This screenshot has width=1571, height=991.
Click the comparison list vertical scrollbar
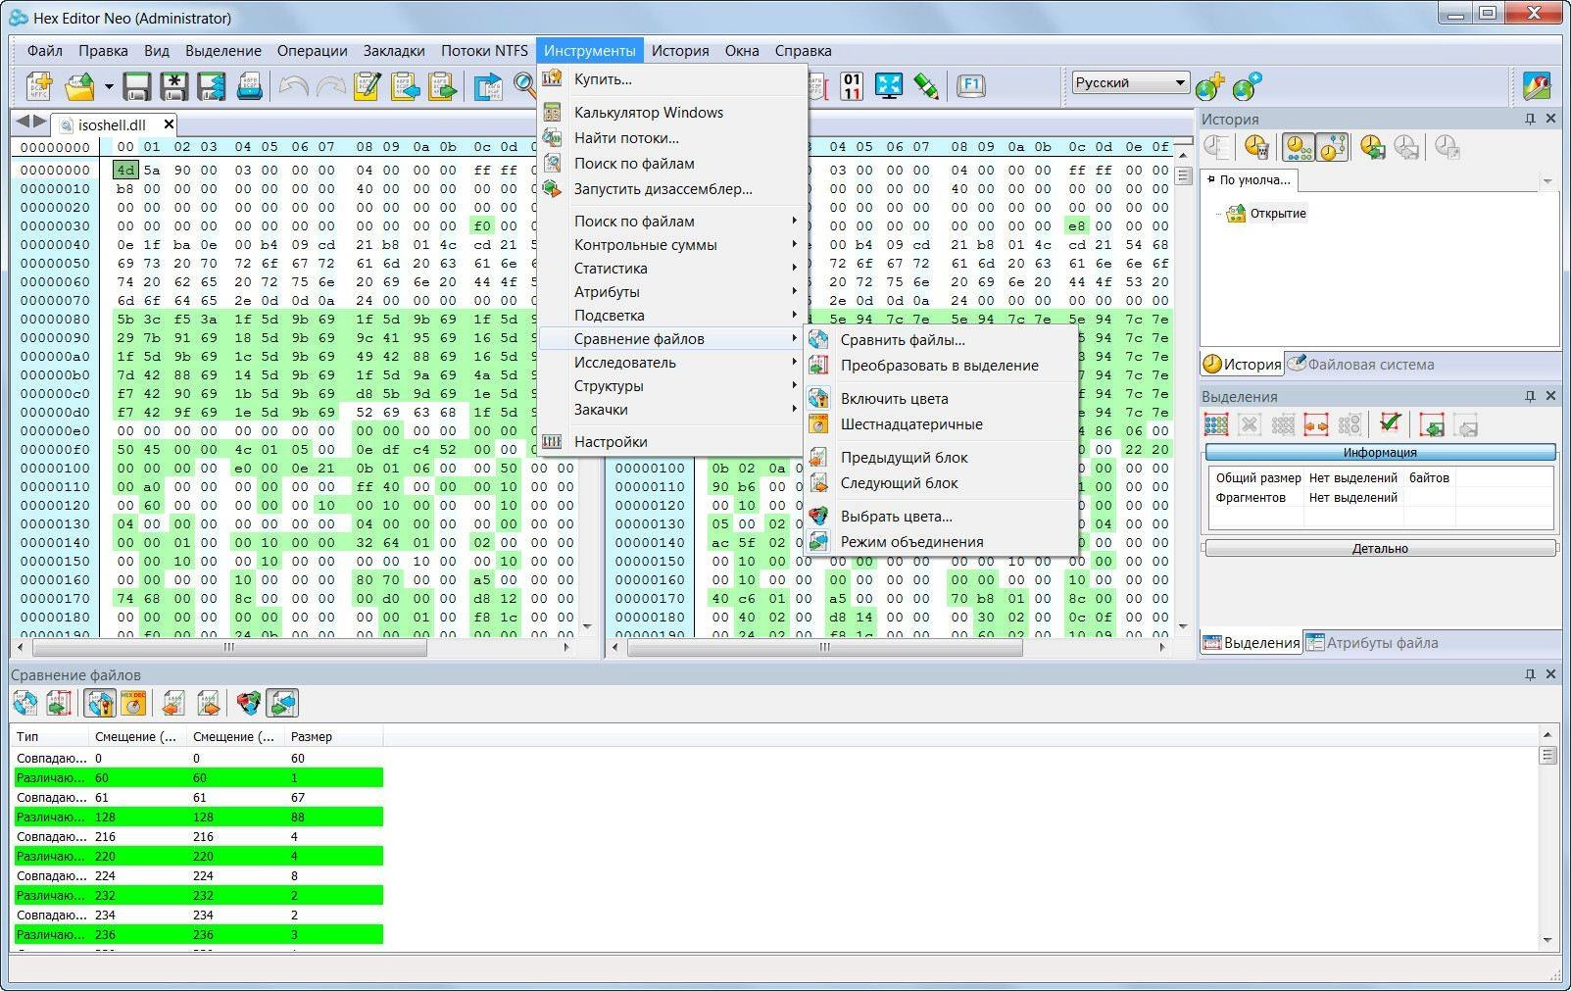1547,836
